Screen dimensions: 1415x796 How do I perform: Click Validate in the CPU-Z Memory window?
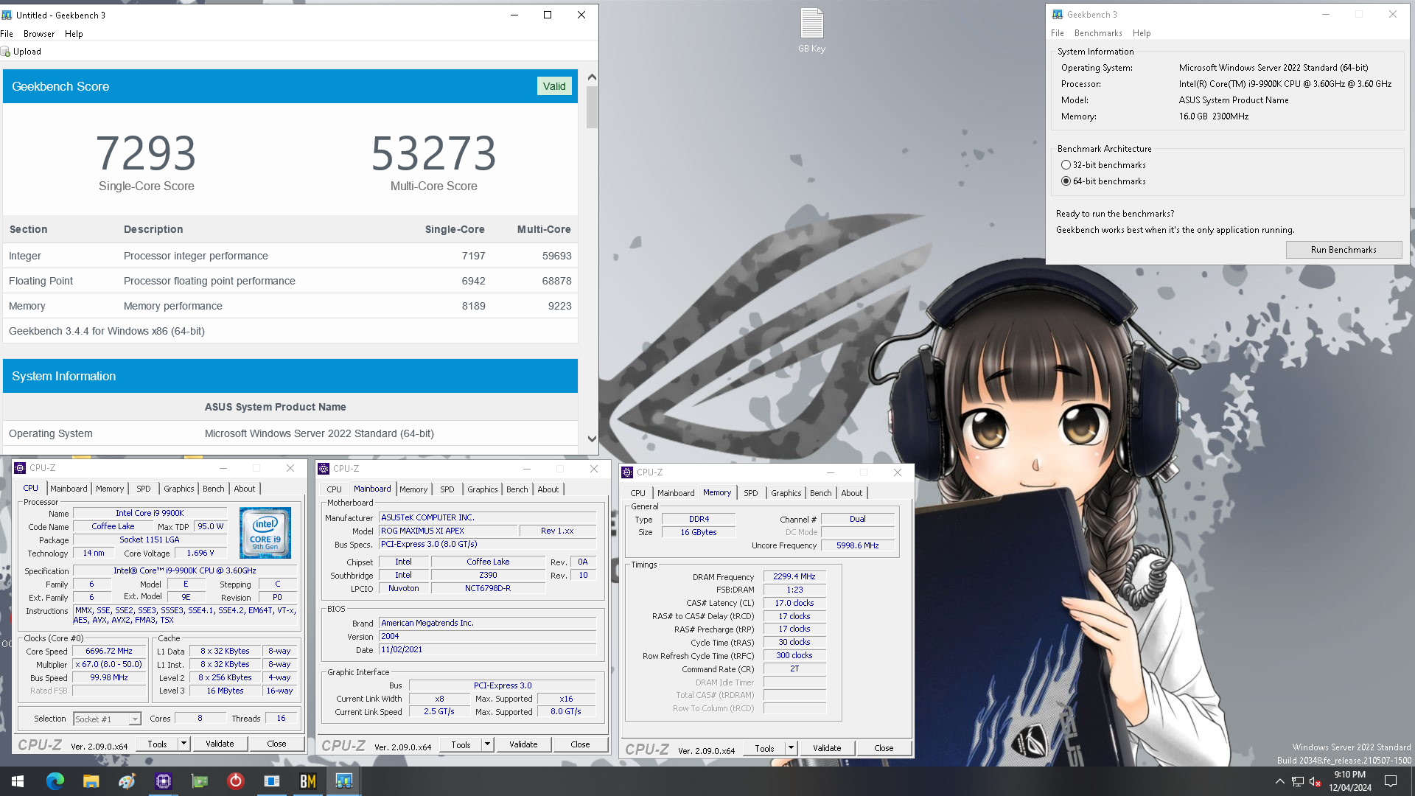click(827, 748)
